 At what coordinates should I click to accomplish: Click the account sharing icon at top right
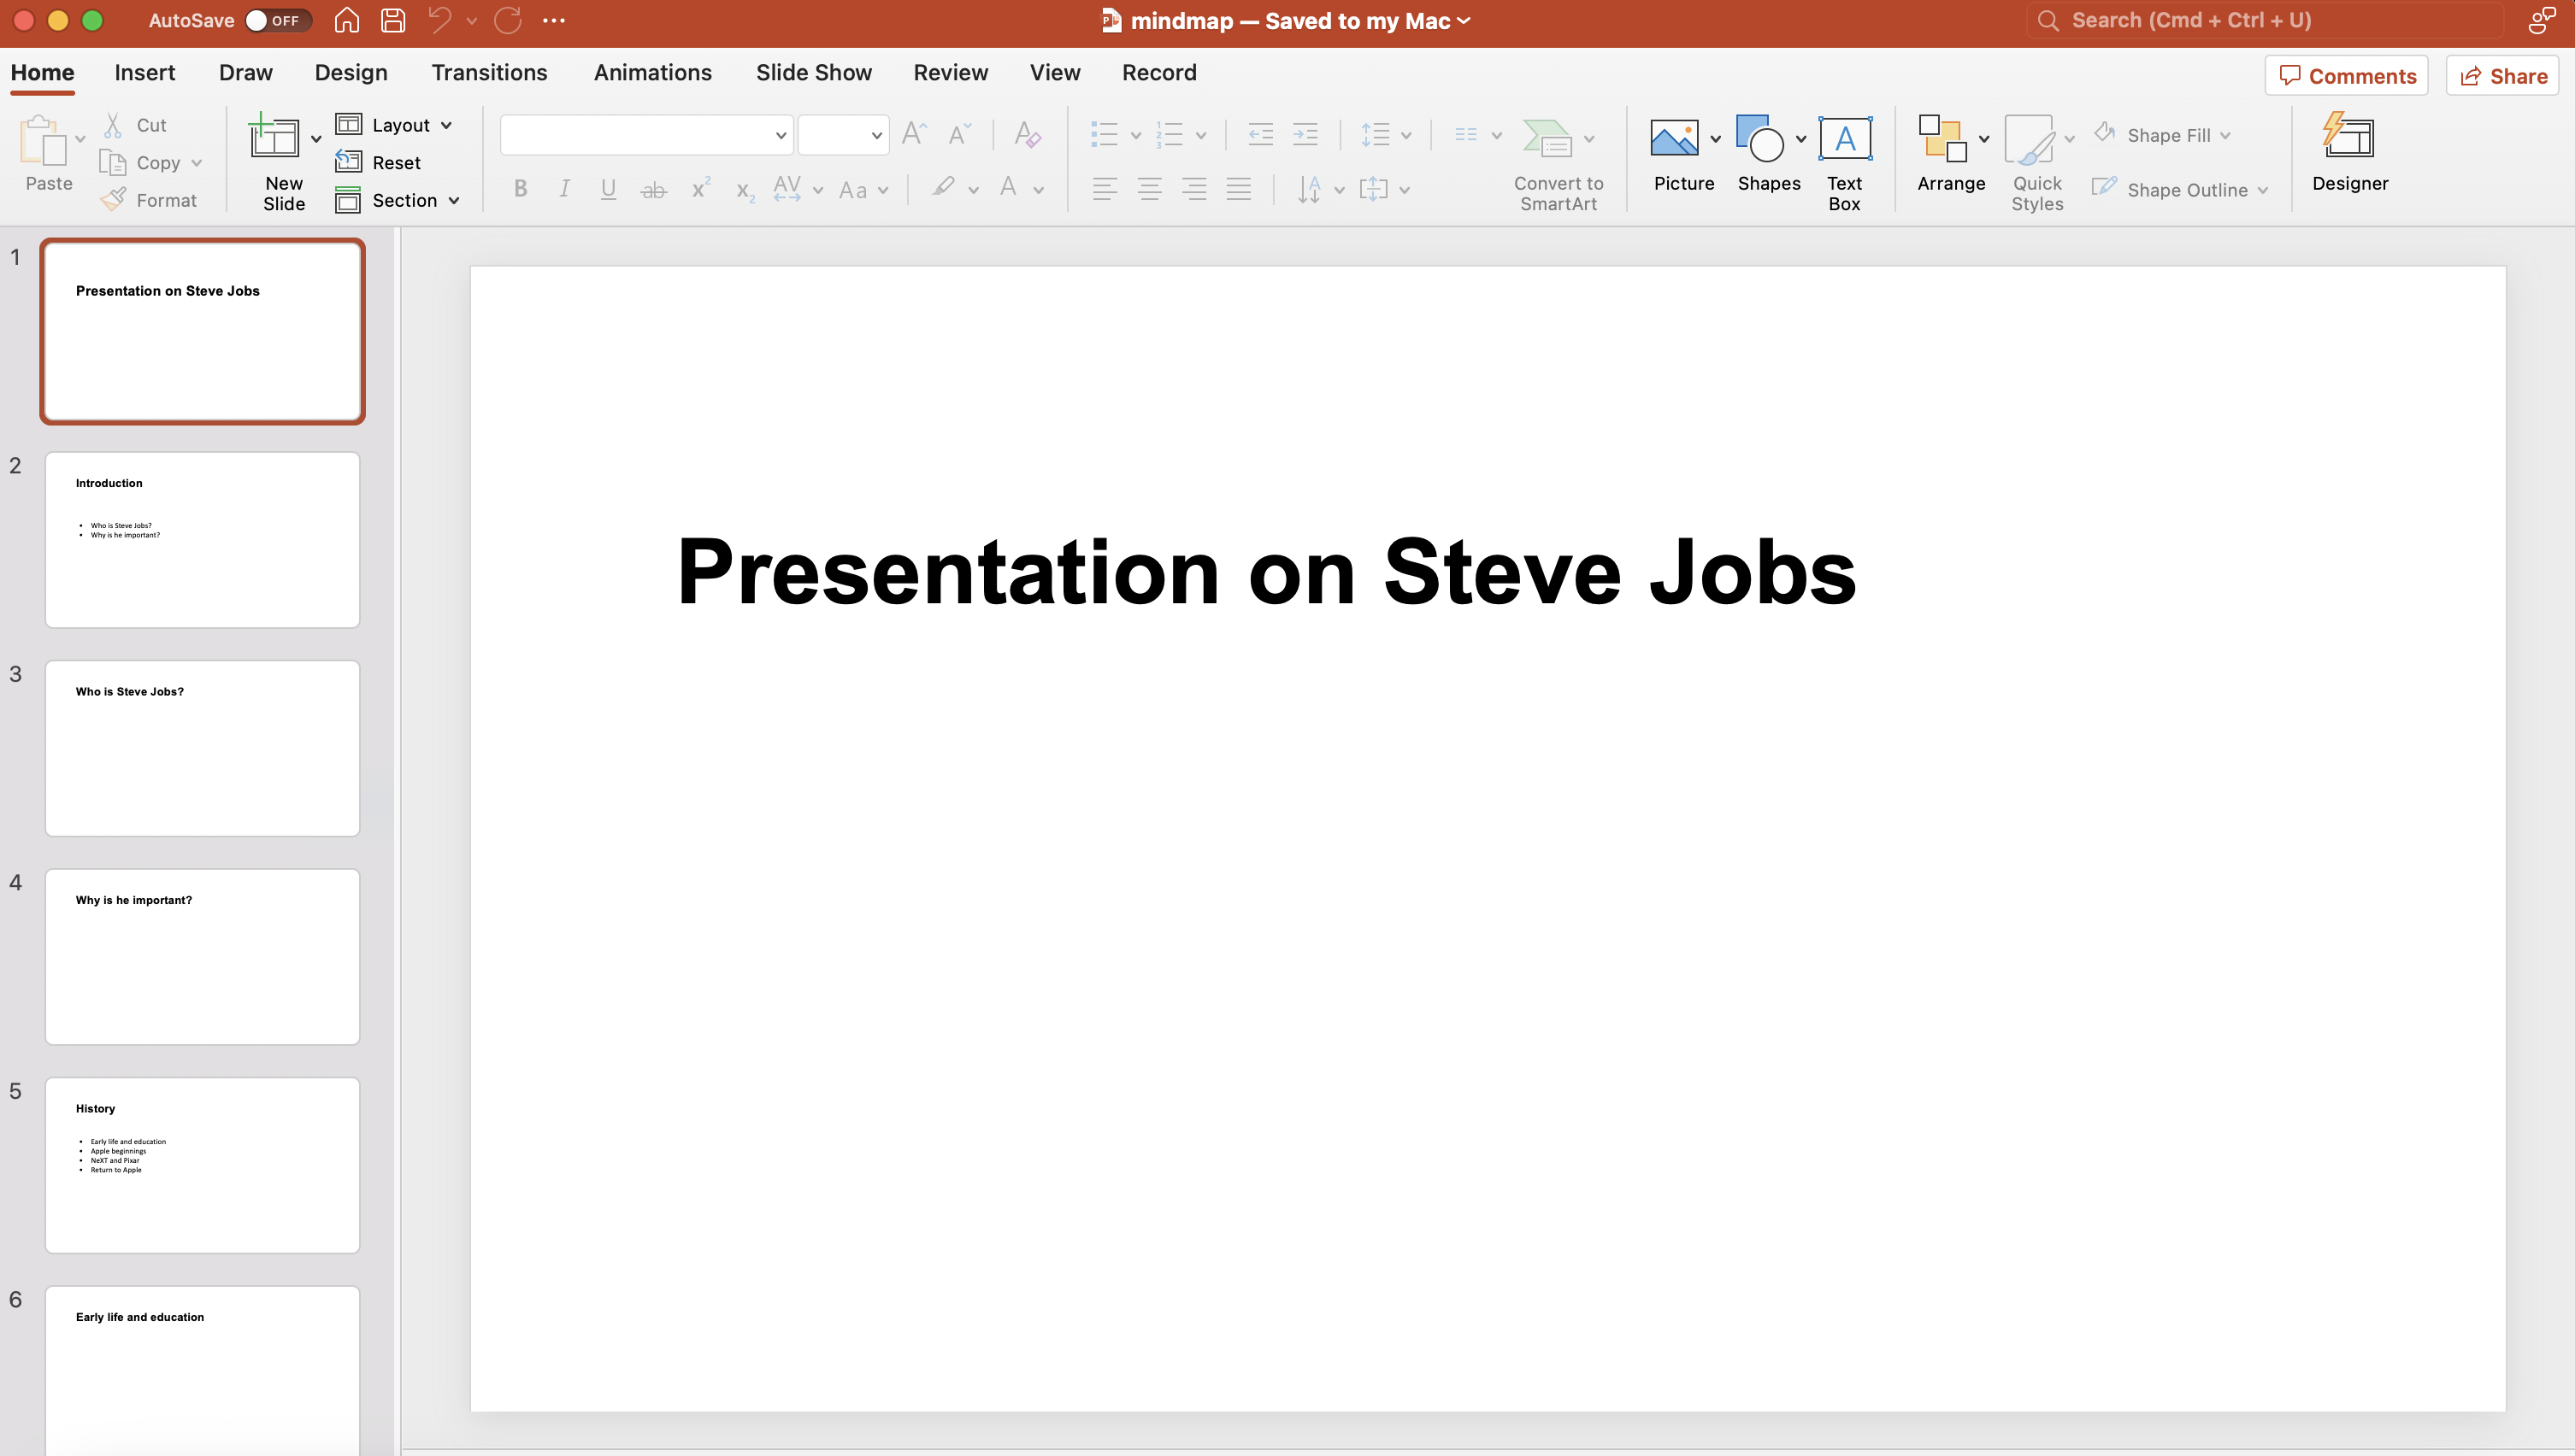pyautogui.click(x=2542, y=20)
